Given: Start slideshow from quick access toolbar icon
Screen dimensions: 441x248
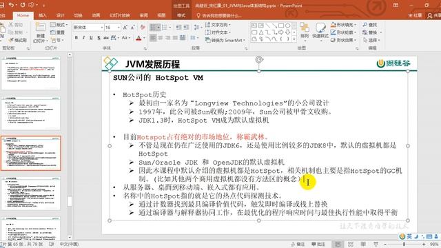Looking at the screenshot, I should (x=32, y=5).
